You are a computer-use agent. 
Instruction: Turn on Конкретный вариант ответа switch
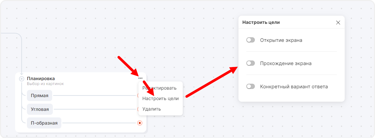[251, 87]
